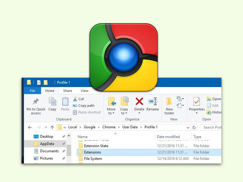Click the navigation pane scrollbar thumb
This screenshot has height=182, width=243.
(x=69, y=150)
